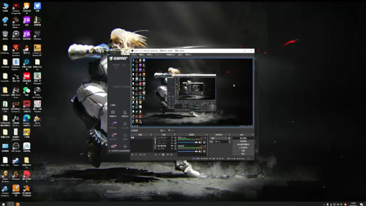Viewport: 366px width, 206px height.
Task: Open the 工具 menu in OBS
Action: point(180,54)
